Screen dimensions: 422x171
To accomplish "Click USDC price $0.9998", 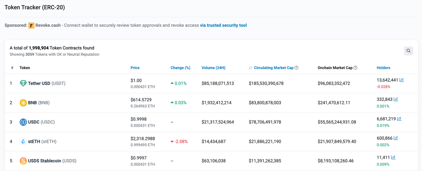I will click(x=139, y=119).
